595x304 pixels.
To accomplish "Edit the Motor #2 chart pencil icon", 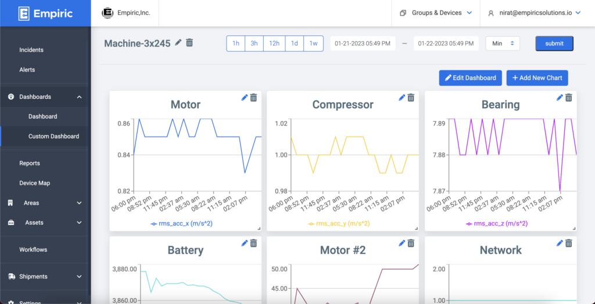I will (402, 243).
